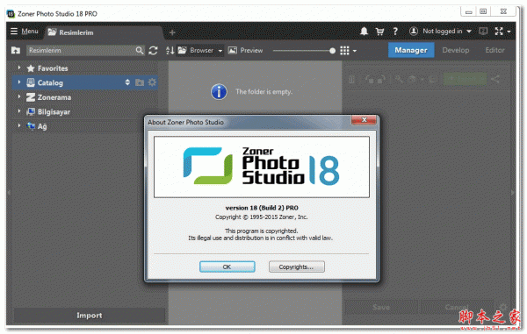
Task: Click the Resimlerim path field
Action: pos(81,50)
